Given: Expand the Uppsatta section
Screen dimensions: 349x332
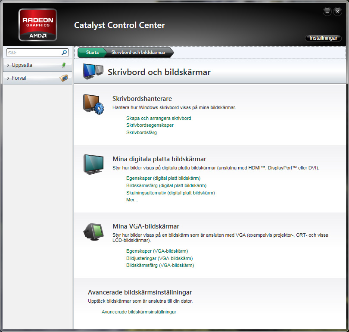Looking at the screenshot, I should [22, 65].
